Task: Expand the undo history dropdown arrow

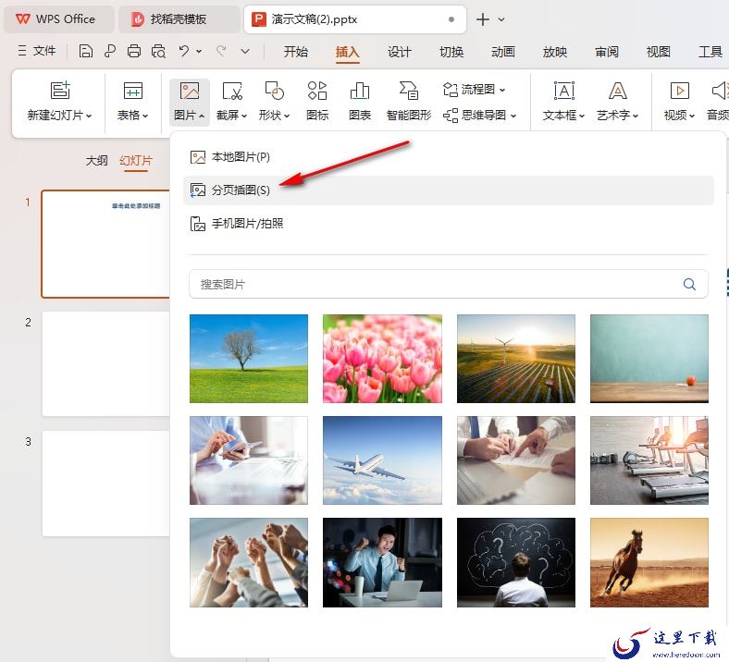Action: click(x=199, y=52)
